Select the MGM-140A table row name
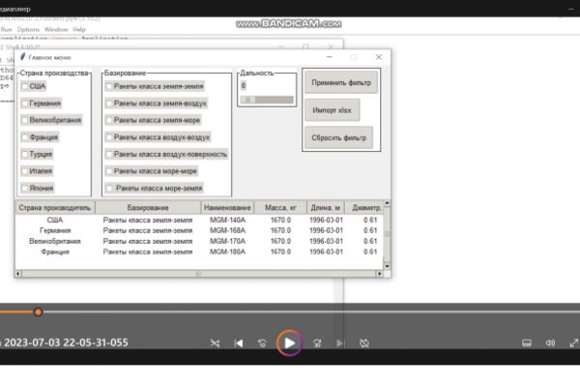 pos(227,220)
